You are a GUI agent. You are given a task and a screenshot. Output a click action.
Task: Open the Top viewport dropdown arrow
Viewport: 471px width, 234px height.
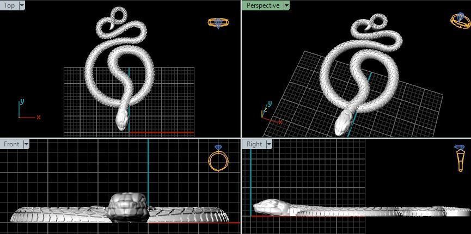pyautogui.click(x=22, y=5)
